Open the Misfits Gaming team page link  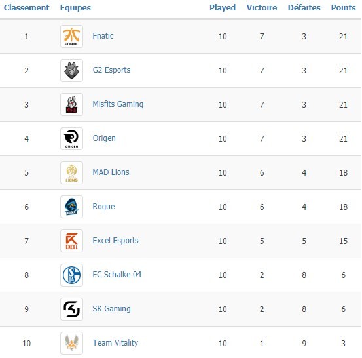(118, 104)
